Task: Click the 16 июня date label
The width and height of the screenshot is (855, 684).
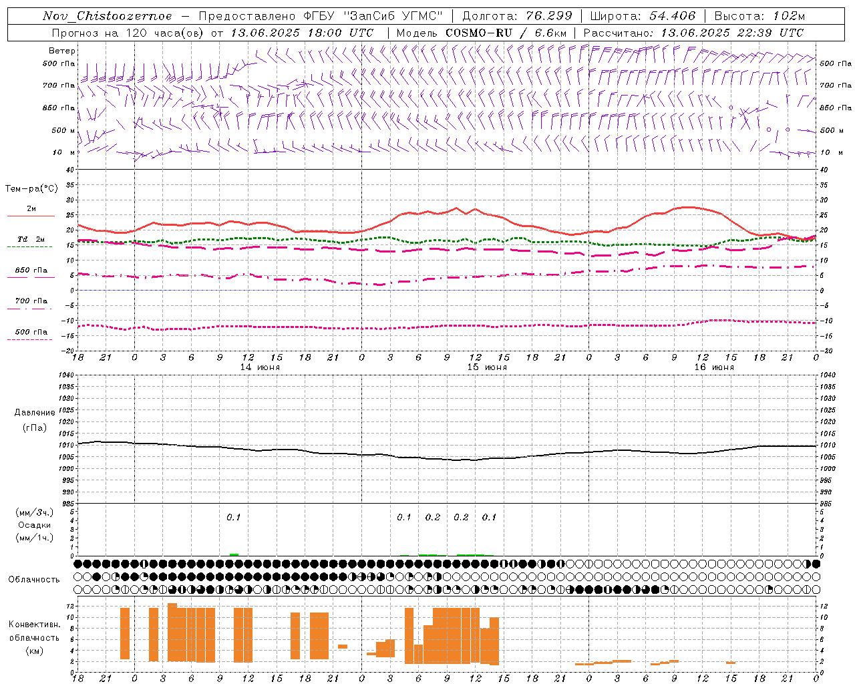Action: click(713, 367)
